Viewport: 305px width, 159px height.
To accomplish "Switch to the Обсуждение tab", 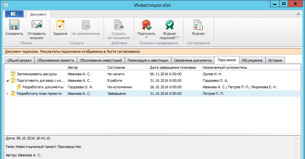I will tap(252, 60).
